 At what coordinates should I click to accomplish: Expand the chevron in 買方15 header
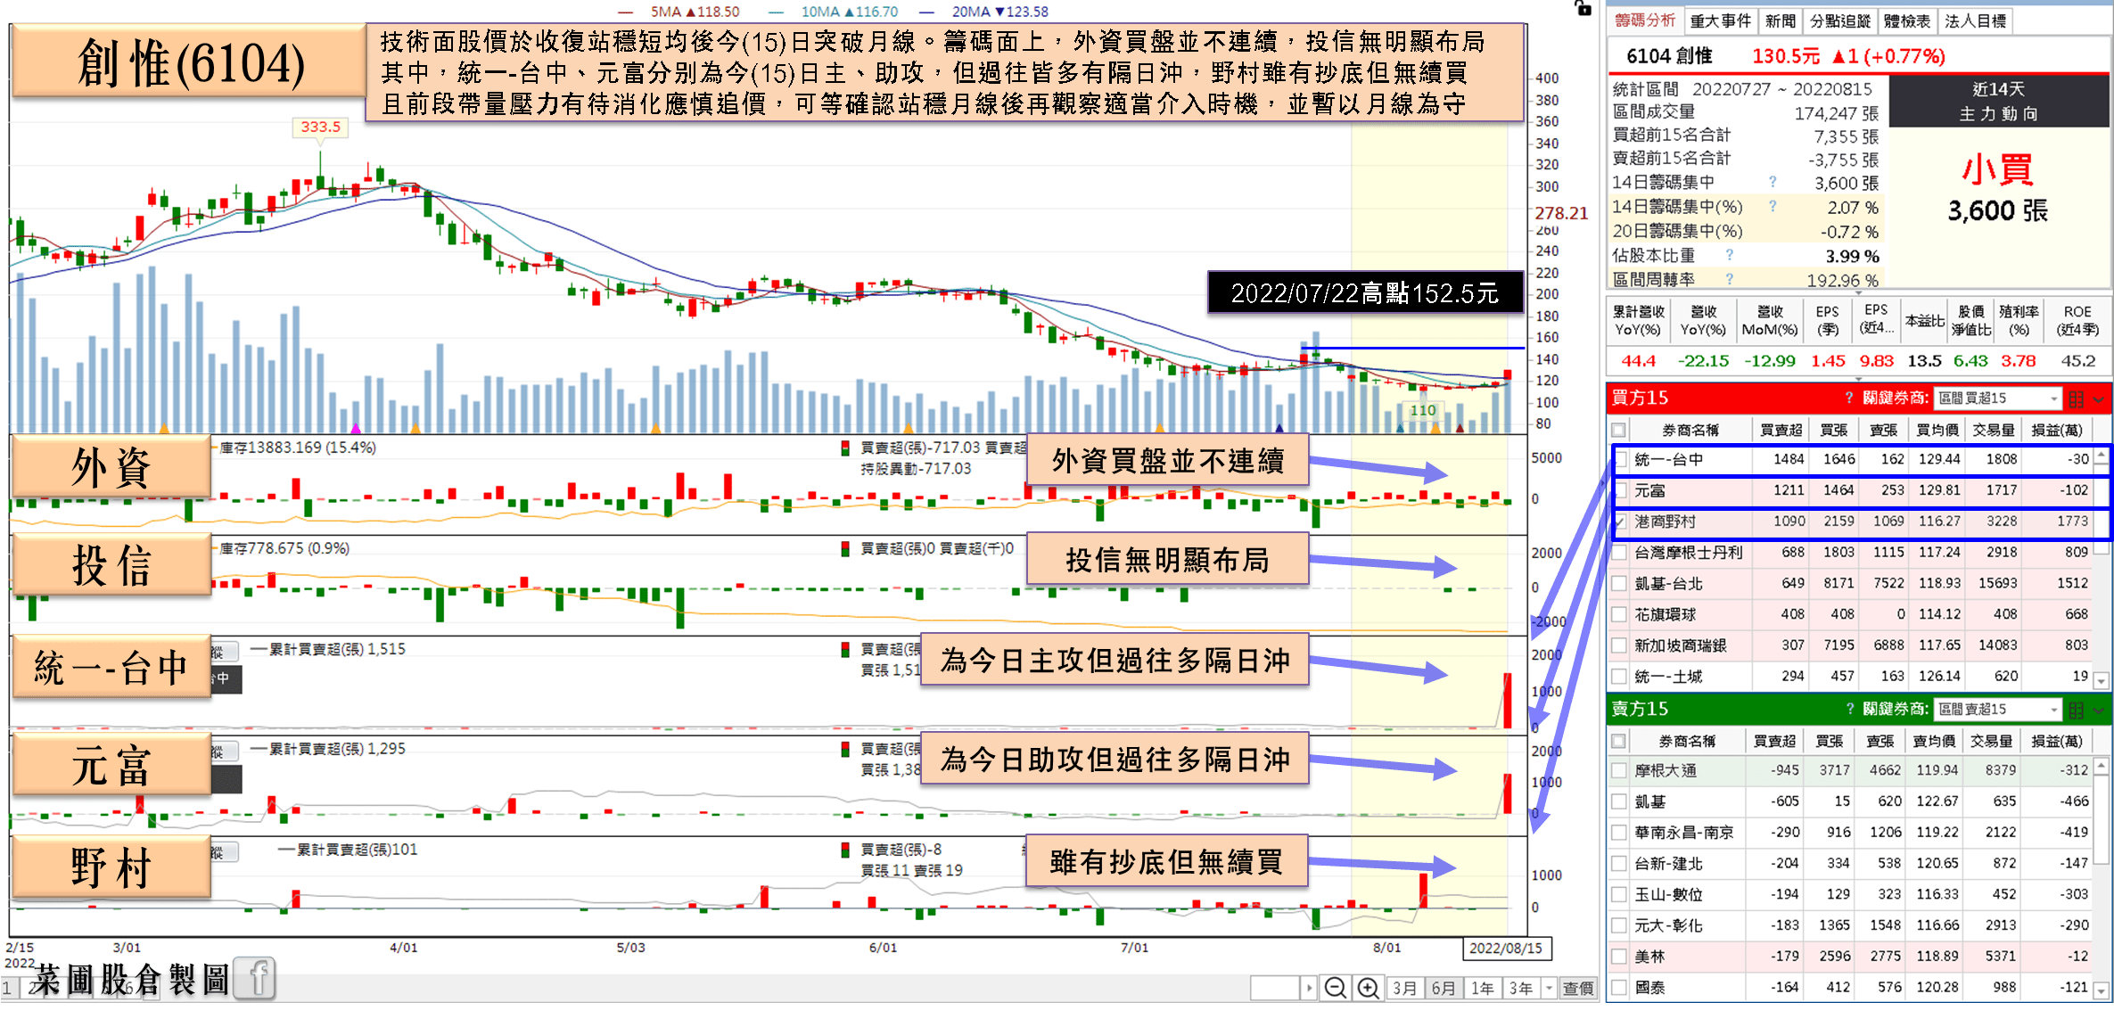[2098, 398]
